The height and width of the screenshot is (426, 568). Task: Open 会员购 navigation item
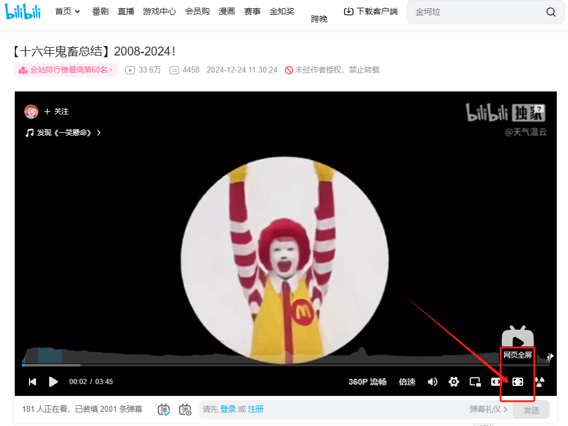tap(197, 12)
